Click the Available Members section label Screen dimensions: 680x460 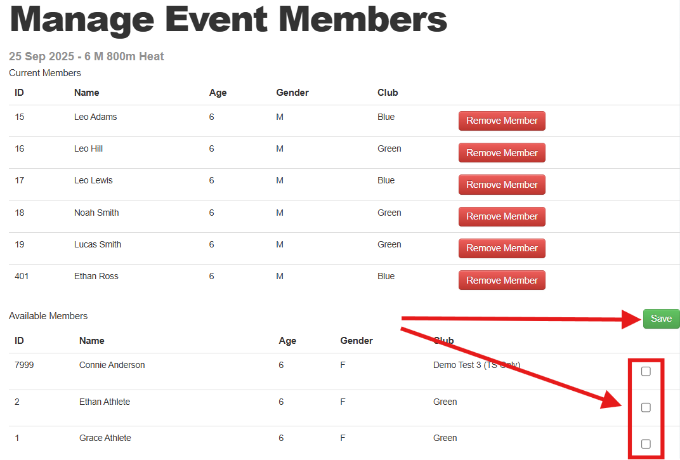(48, 316)
